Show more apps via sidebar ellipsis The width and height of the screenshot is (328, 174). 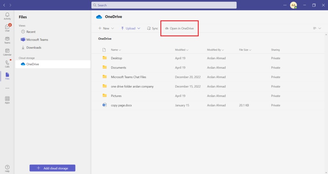pos(7,88)
